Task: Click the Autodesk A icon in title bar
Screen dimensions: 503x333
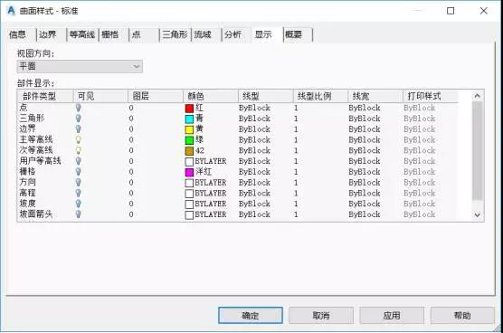Action: click(x=11, y=11)
